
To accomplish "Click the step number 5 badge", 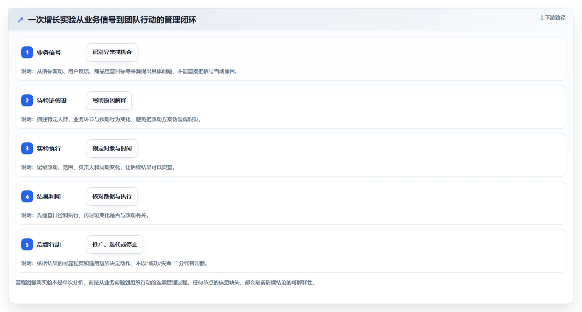I will click(27, 244).
